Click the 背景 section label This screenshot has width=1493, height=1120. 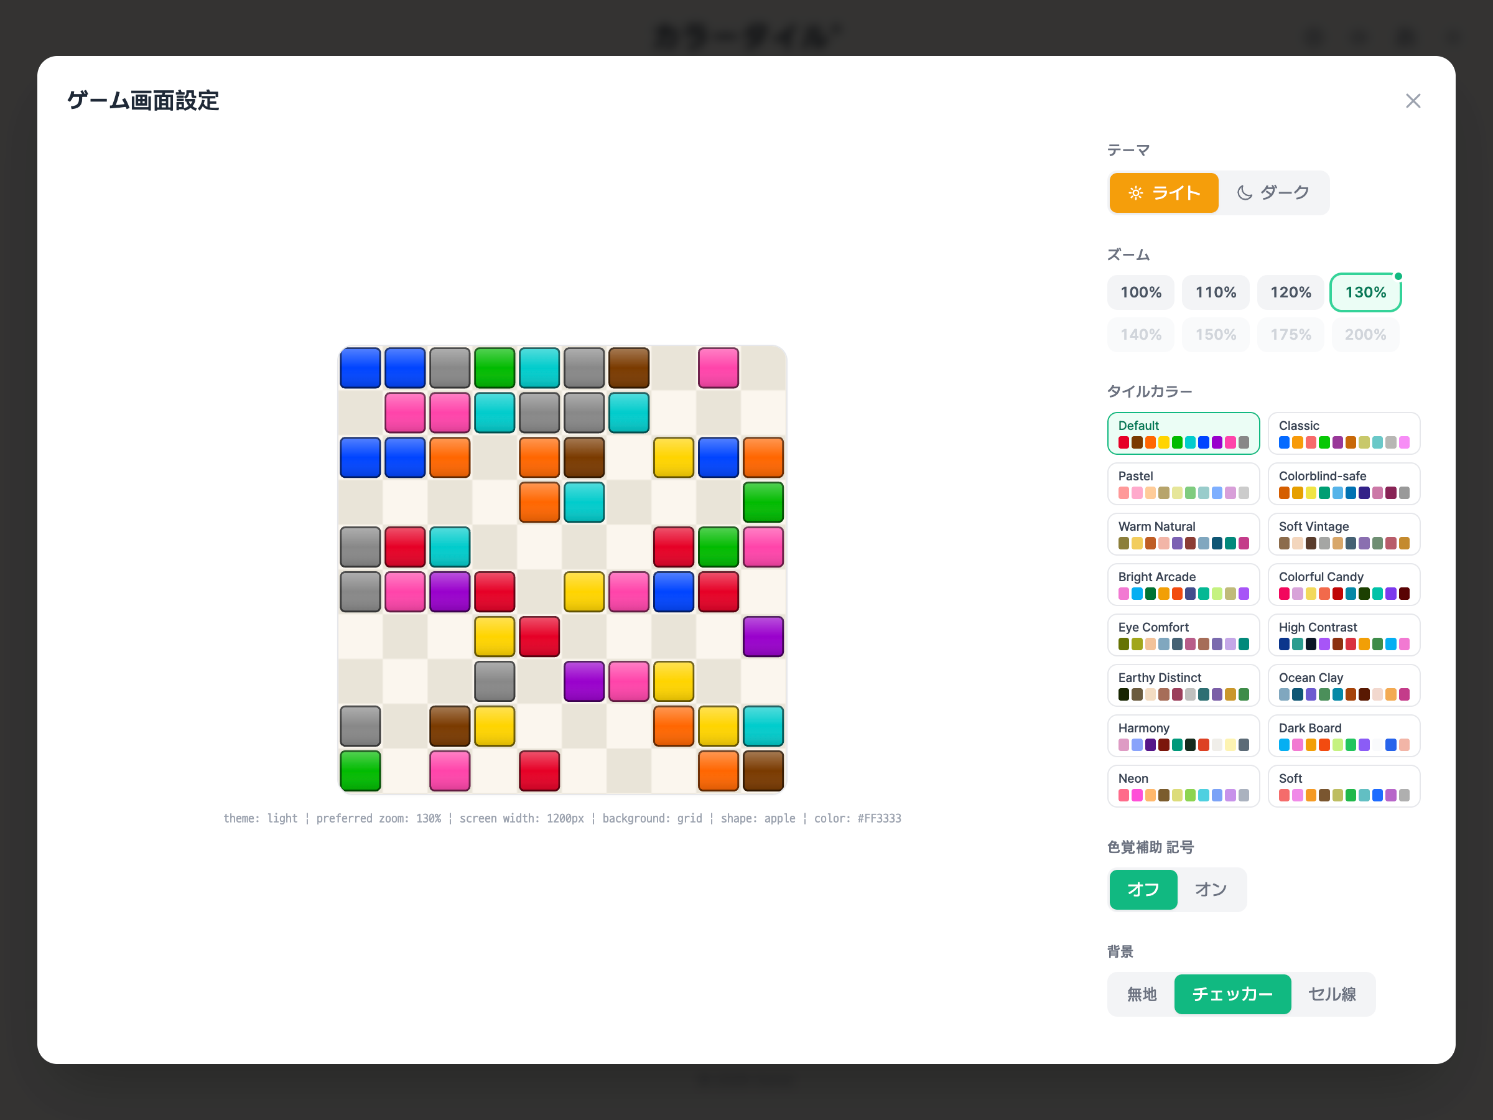1120,952
